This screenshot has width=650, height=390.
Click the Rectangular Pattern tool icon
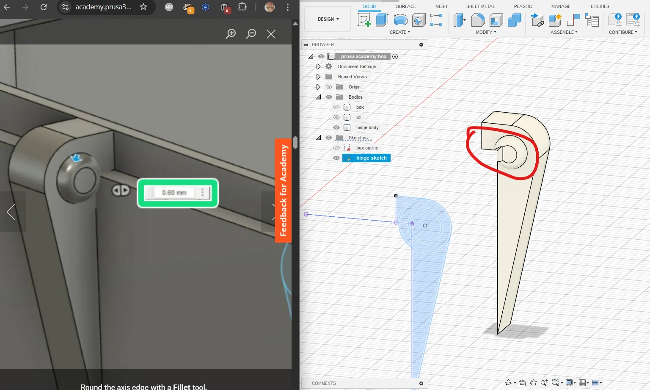click(x=436, y=20)
